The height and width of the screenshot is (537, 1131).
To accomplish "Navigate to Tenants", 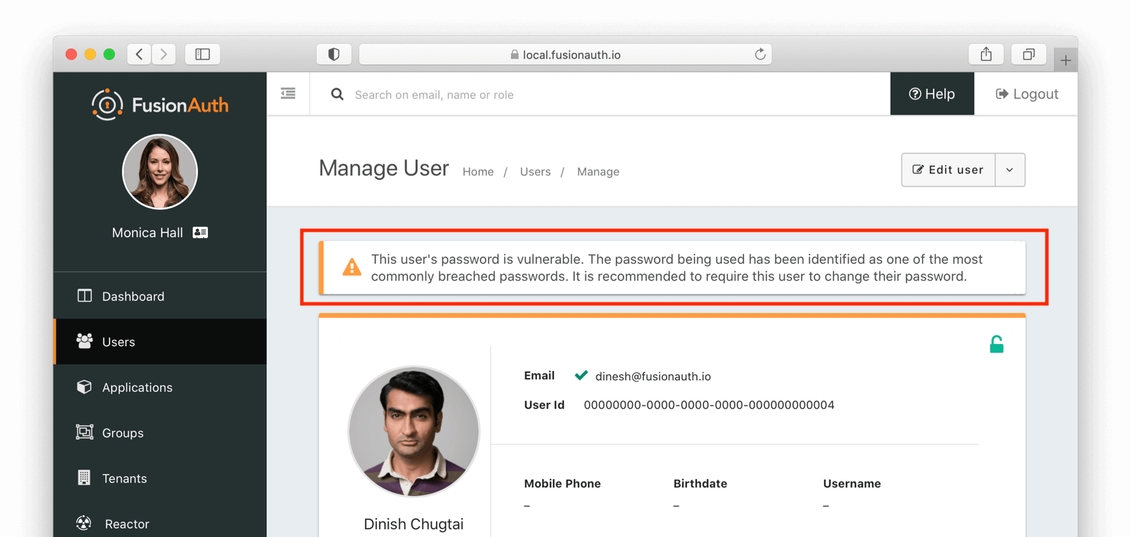I will click(x=160, y=478).
